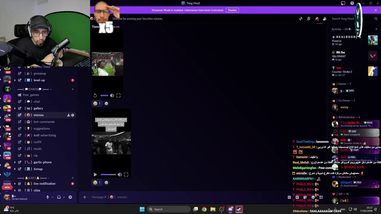Open gift icon in message bar
This screenshot has height=214, width=381.
tap(289, 197)
